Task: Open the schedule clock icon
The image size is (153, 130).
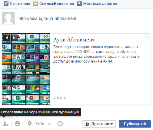Action: 60,124
